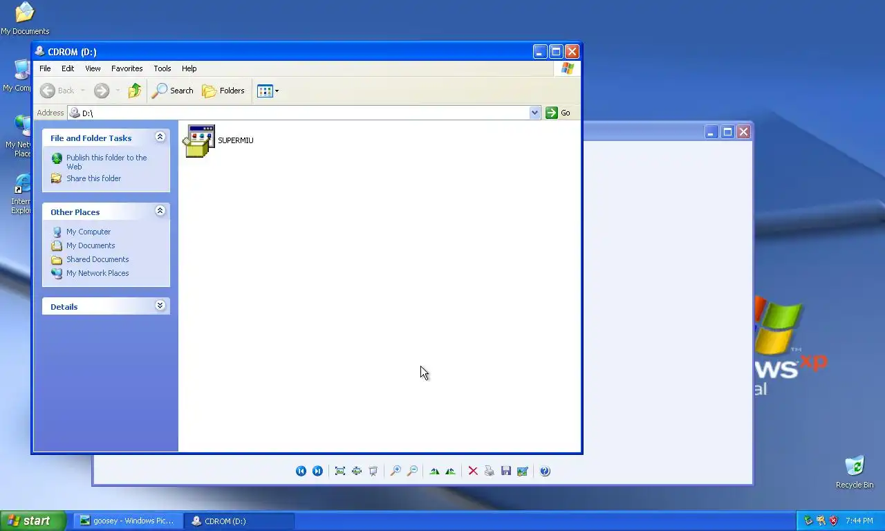This screenshot has height=531, width=885.
Task: Rotate image counterclockwise in Picture Viewer
Action: (x=451, y=471)
